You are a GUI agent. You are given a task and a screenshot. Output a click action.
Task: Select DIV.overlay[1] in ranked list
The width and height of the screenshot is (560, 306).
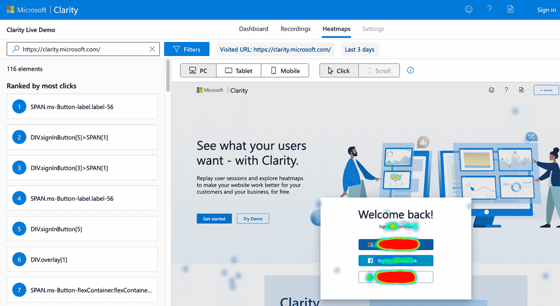[x=82, y=259]
